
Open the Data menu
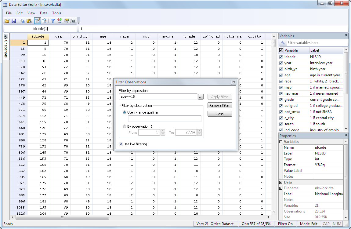[x=43, y=13]
